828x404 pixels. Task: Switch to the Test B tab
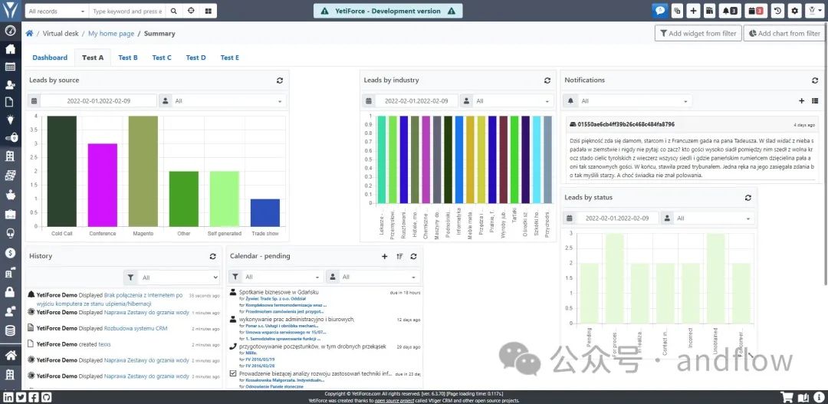pos(128,57)
